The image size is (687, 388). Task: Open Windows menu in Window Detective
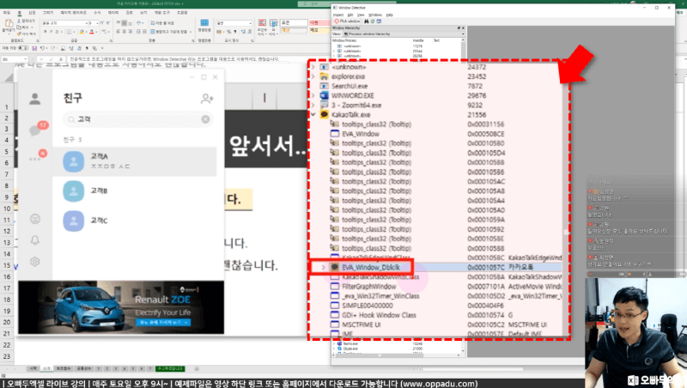click(x=375, y=15)
